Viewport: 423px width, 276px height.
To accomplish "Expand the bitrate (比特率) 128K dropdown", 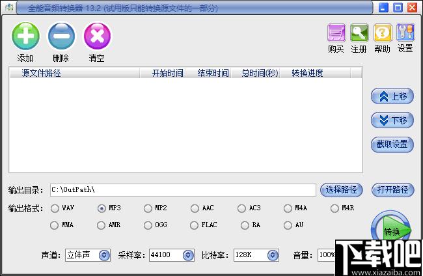I will [x=273, y=255].
